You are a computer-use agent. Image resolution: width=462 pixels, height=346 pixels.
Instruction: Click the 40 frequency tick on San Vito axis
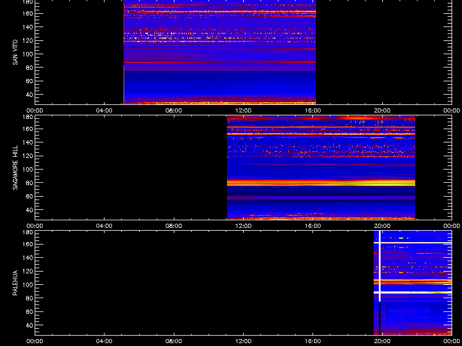[29, 95]
